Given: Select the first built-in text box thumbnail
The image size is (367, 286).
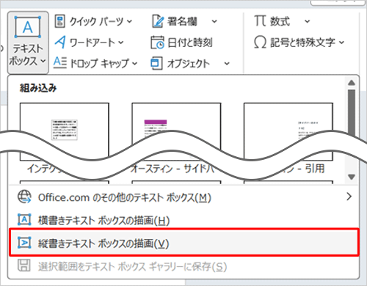Looking at the screenshot, I should 65,131.
